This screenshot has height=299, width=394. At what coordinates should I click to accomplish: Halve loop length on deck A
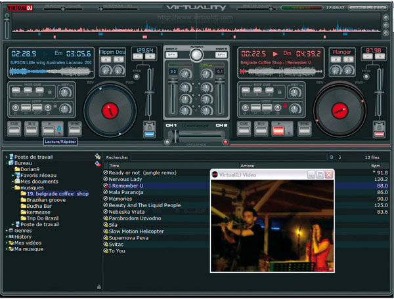(x=16, y=108)
